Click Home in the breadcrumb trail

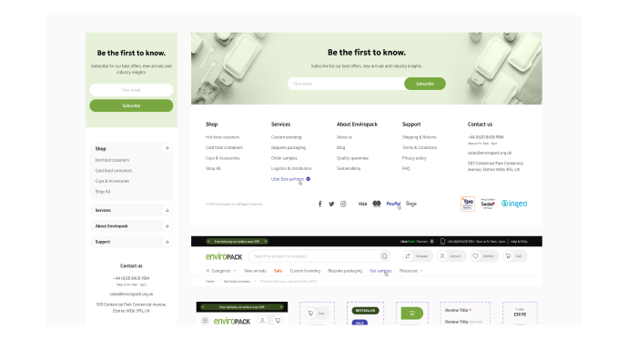click(210, 282)
